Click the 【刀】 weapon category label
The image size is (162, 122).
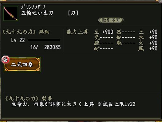point(73,13)
